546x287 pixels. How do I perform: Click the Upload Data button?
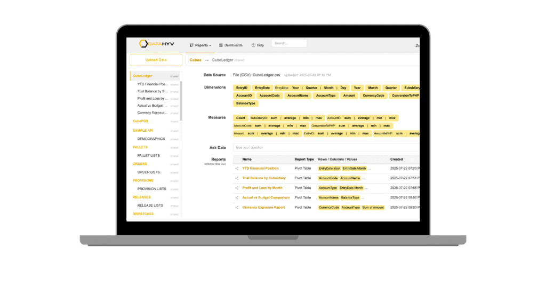click(x=156, y=60)
